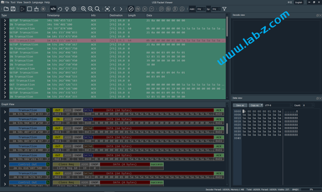Save the capture with the floppy disk icon
322x192 pixels.
[13, 9]
